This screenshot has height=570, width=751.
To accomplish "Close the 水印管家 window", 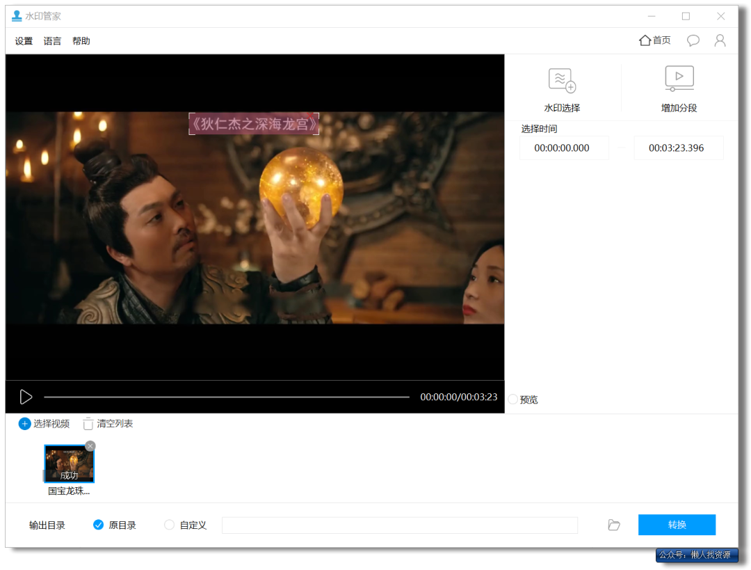I will click(x=721, y=16).
